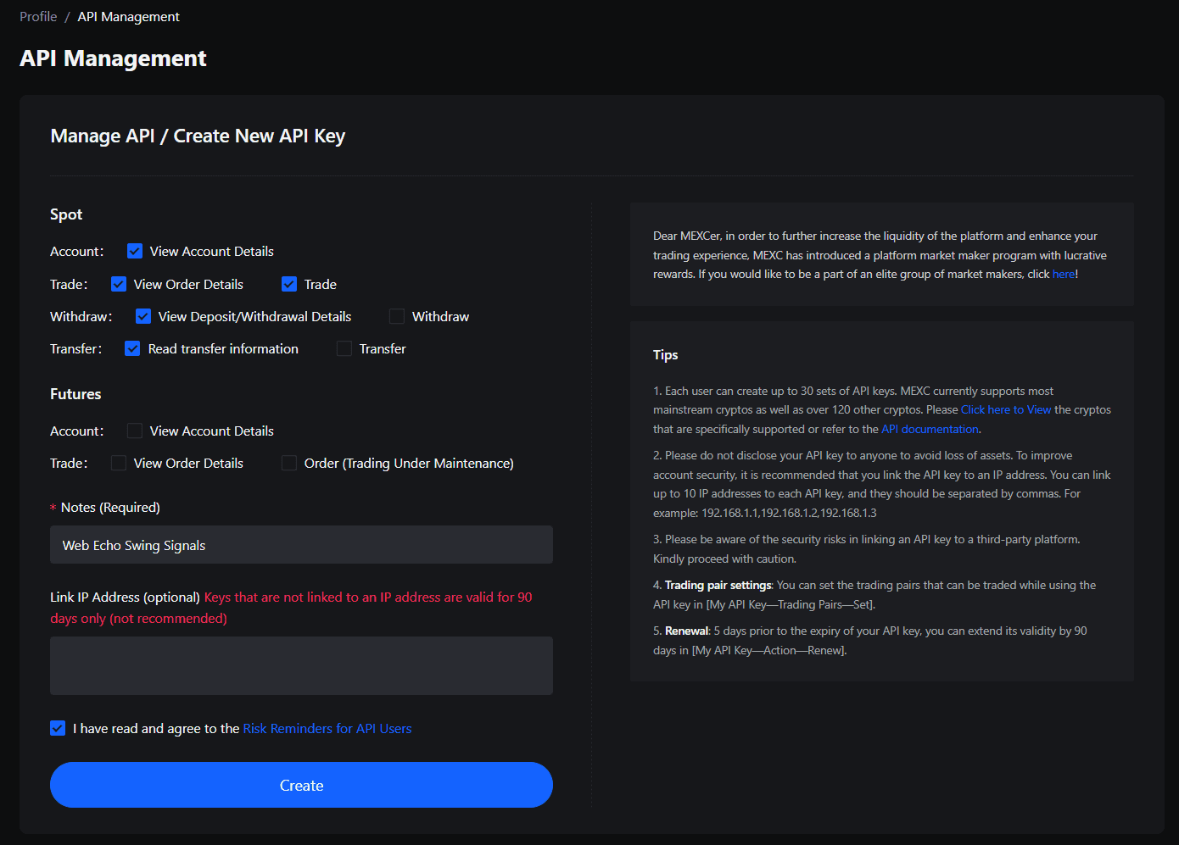Screen dimensions: 1179x845
Task: Open the API documentation link
Action: (x=930, y=429)
